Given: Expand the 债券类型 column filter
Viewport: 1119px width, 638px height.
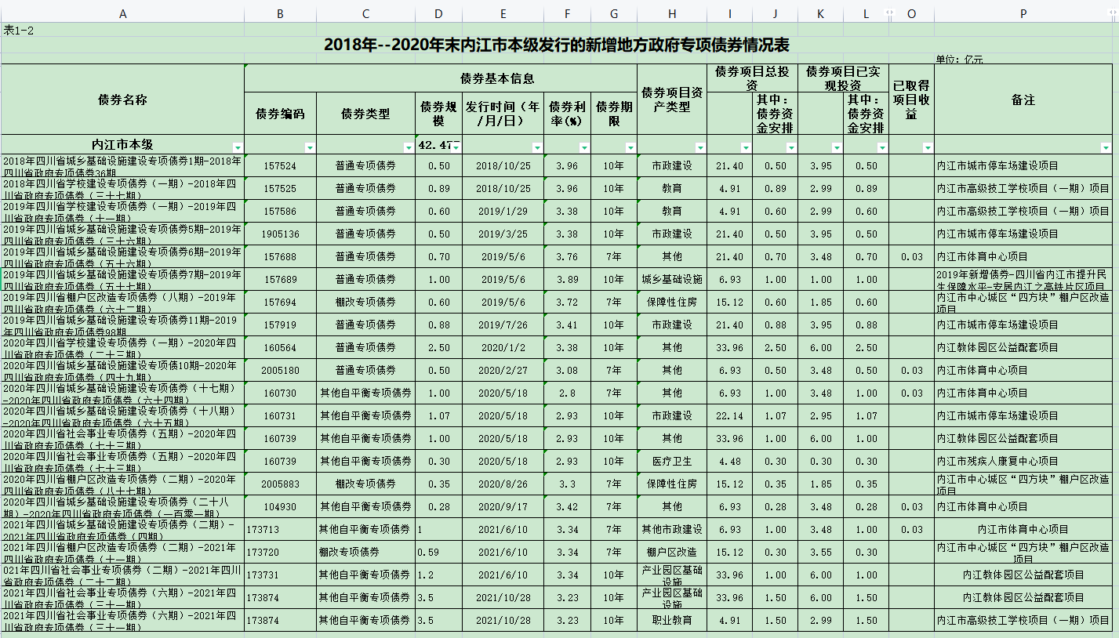Looking at the screenshot, I should (409, 148).
